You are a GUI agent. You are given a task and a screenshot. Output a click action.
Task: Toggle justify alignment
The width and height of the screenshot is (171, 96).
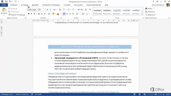tap(73, 14)
